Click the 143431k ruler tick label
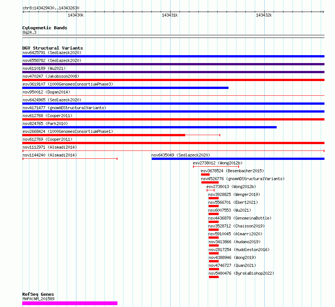Screen dimensions: 335x307 [170, 15]
